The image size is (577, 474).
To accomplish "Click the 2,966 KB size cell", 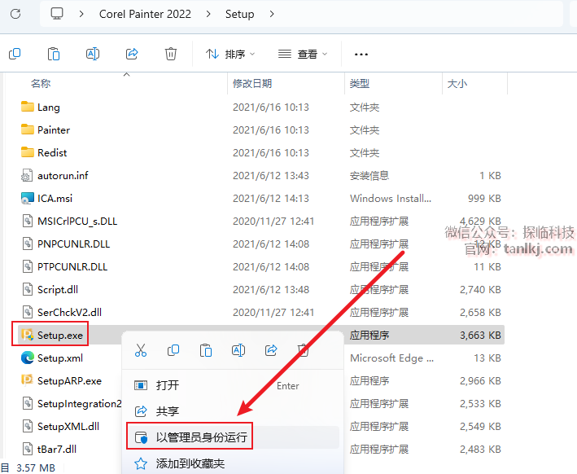I will click(x=480, y=381).
